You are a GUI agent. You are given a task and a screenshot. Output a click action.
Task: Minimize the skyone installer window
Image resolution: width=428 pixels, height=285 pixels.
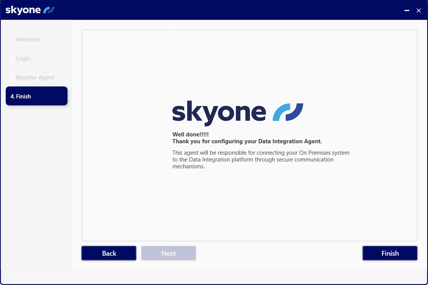pyautogui.click(x=407, y=11)
